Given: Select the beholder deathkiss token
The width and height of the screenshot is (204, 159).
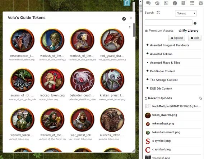Looking at the screenshot, I should pyautogui.click(x=82, y=80).
